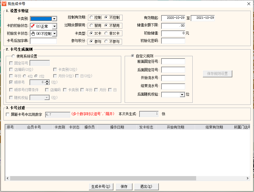Click the 初始化密码 field
The image size is (254, 192).
pos(173,41)
